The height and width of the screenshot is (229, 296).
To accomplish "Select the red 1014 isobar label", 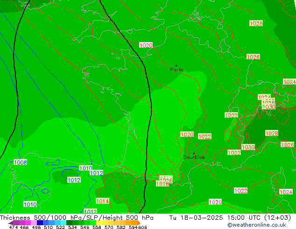I will pyautogui.click(x=103, y=201).
